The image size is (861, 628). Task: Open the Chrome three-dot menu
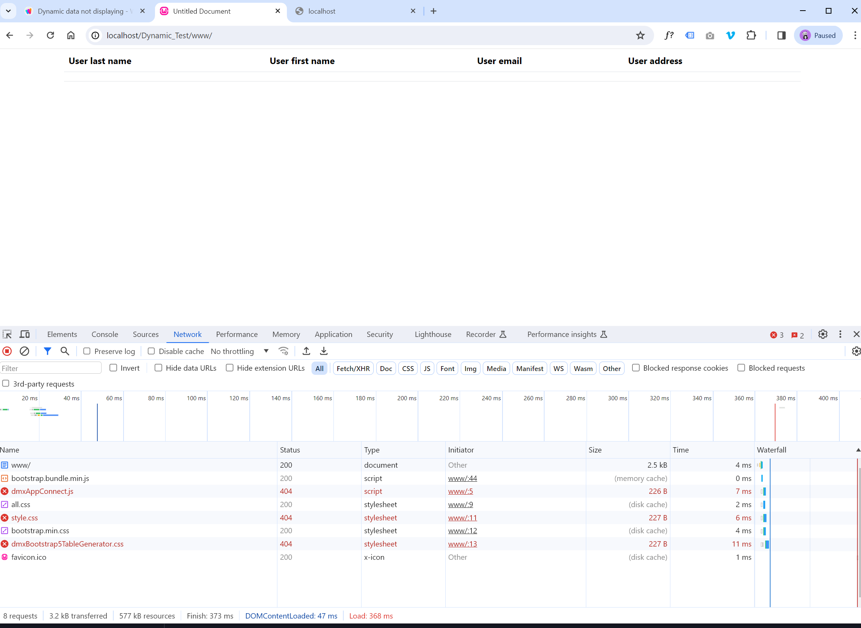pyautogui.click(x=855, y=35)
